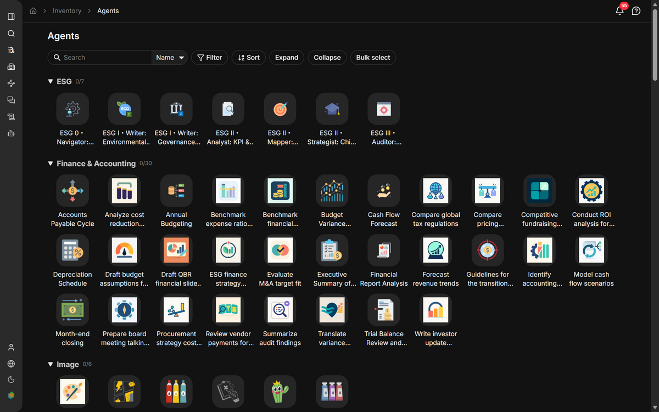The width and height of the screenshot is (659, 412).
Task: Focus the agent Search field
Action: click(100, 57)
